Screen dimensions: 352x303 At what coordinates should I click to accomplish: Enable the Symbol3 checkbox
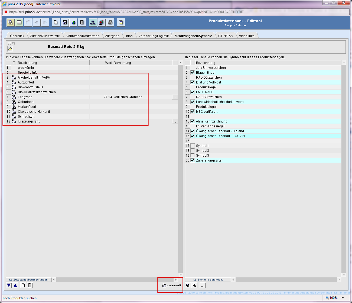[193, 156]
